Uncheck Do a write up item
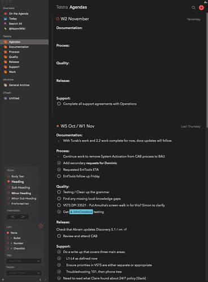 [x=59, y=252]
